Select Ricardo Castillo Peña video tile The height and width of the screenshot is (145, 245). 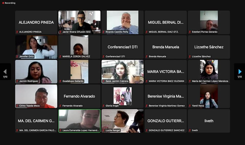tap(122, 22)
